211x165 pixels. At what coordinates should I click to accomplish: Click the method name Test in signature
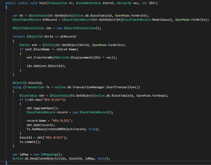click(x=43, y=3)
